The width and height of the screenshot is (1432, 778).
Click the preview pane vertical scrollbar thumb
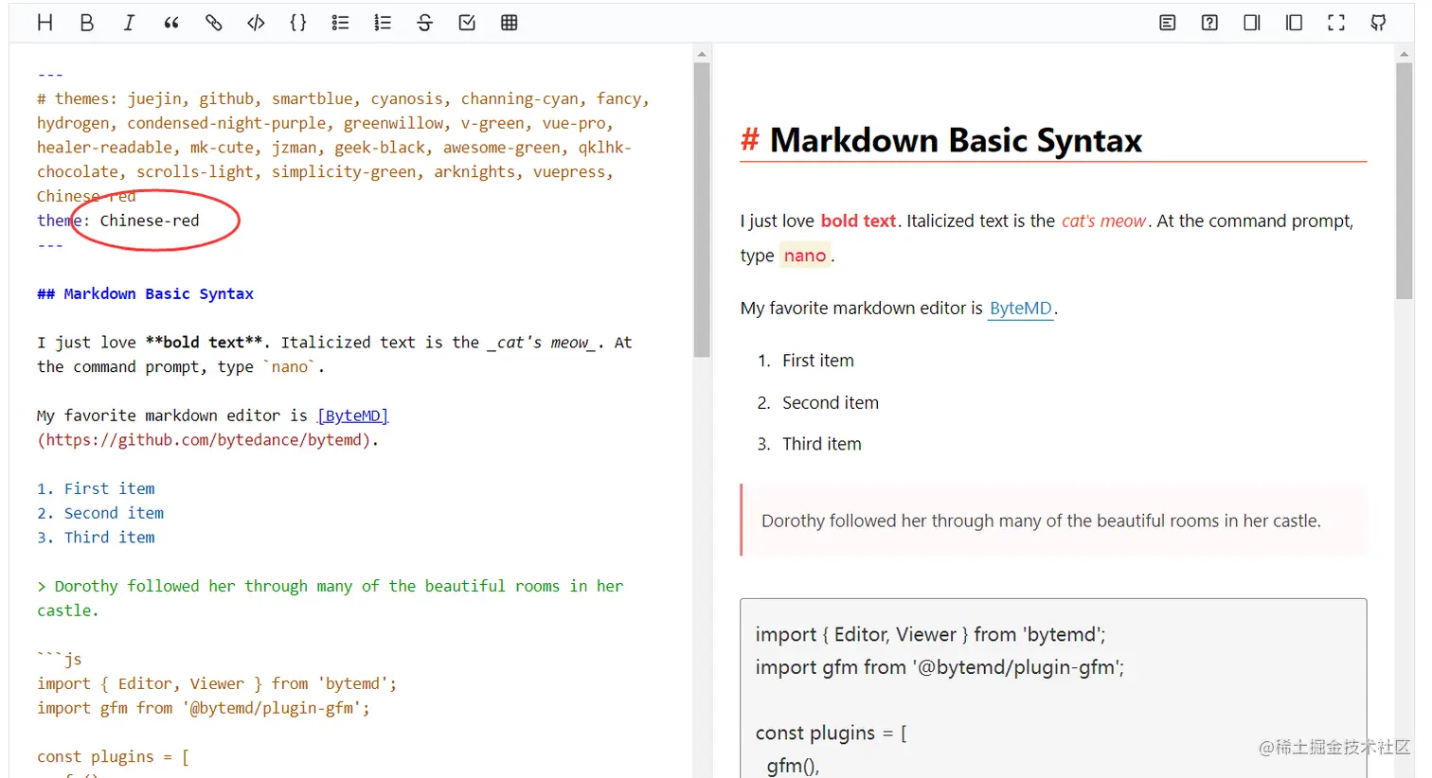coord(1405,182)
